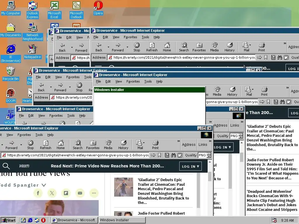Open View menu in window above Windows Installer
299x224 pixels.
tap(119, 82)
